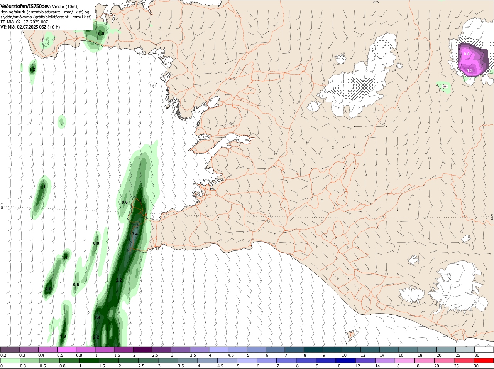Click the white 30 swatch in the snow legend

(484, 349)
